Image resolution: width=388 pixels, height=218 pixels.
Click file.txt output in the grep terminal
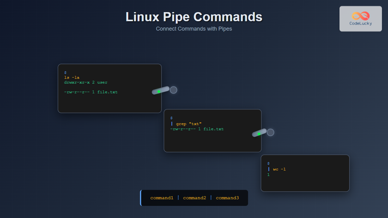(x=213, y=129)
